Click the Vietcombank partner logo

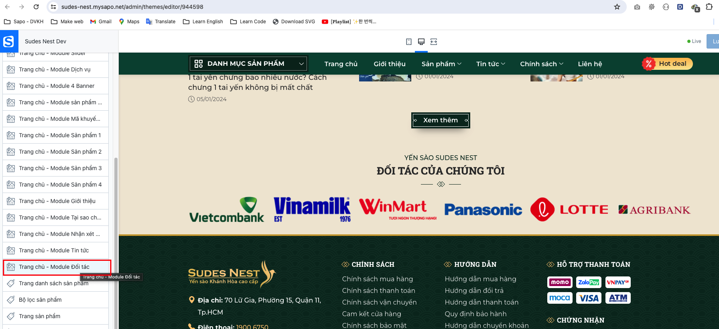point(227,209)
